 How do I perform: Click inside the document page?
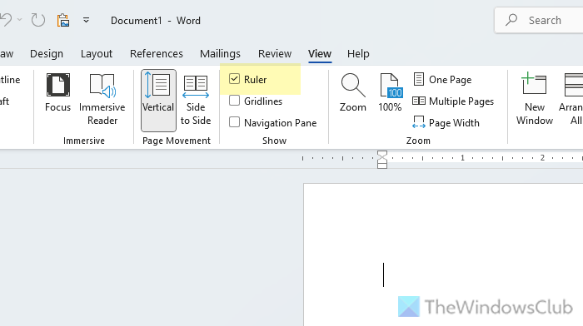click(x=443, y=254)
